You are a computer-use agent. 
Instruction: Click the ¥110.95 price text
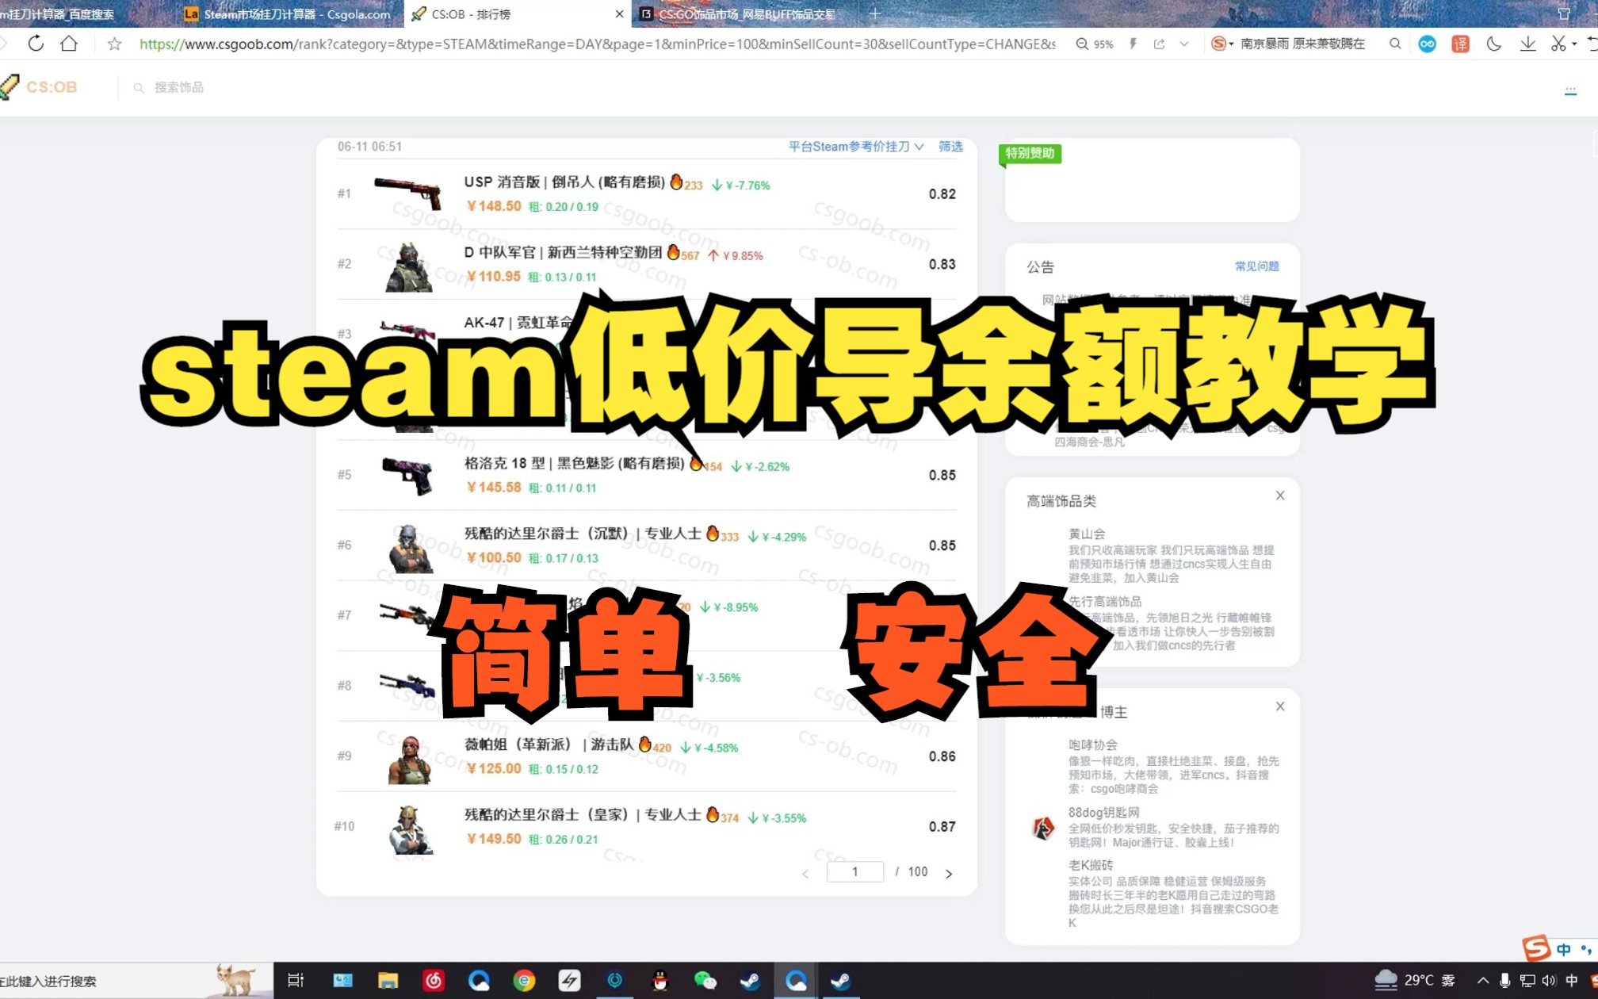[x=493, y=277]
